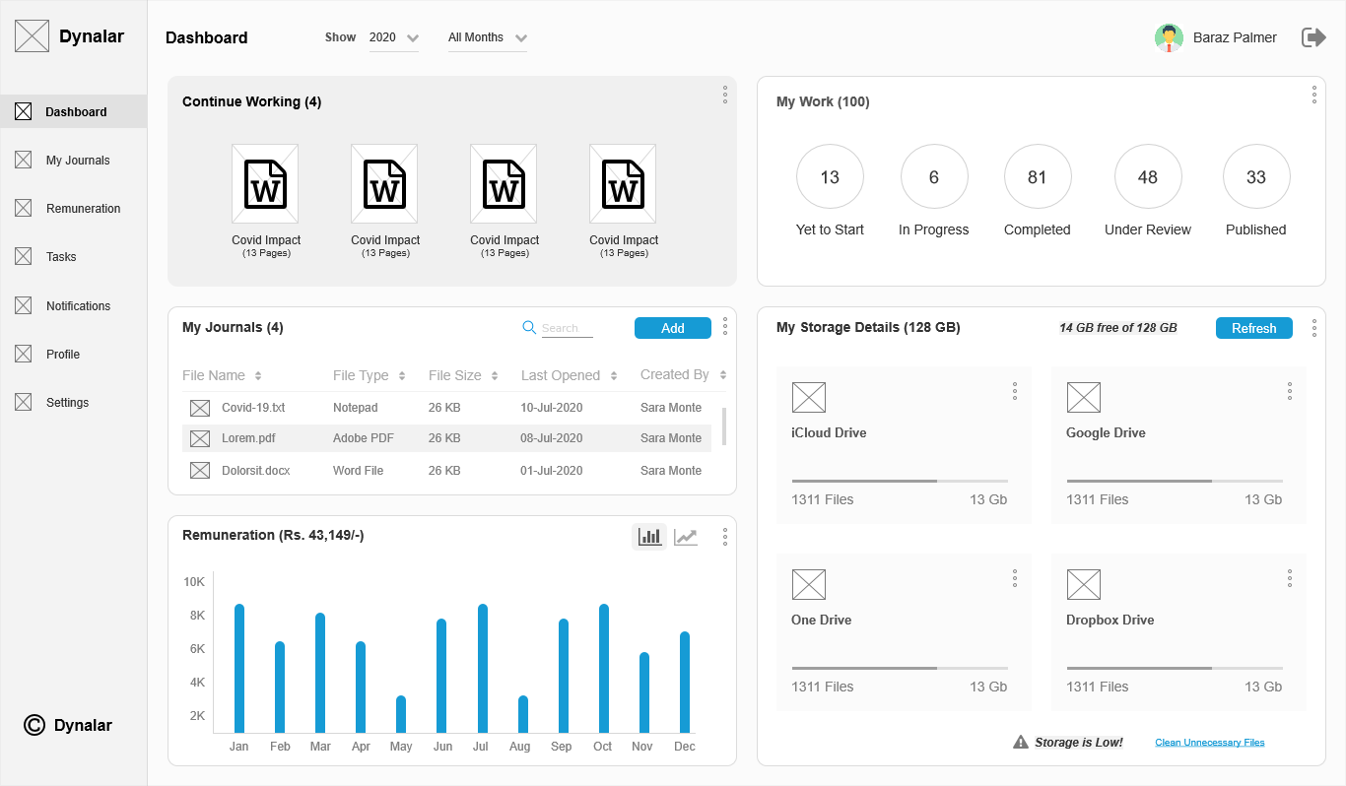Open Dropbox Drive card three-dot menu
Screen dimensions: 1346x786
click(x=1289, y=579)
